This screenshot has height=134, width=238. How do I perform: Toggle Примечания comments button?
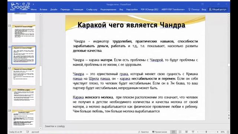click(x=160, y=132)
